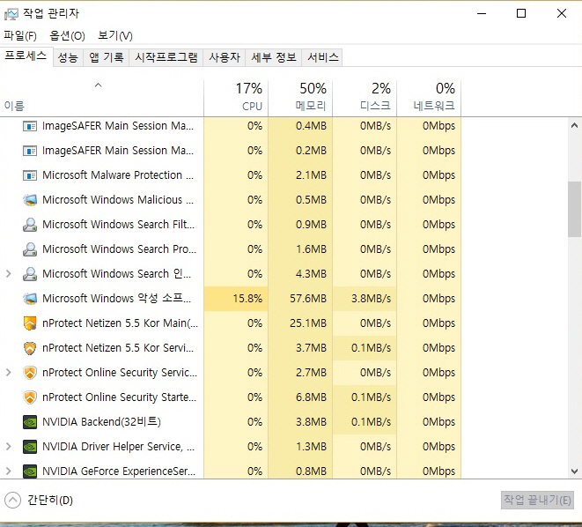Select nProtect Online Security Starte... row name
Screen dimensions: 582x527
click(119, 397)
